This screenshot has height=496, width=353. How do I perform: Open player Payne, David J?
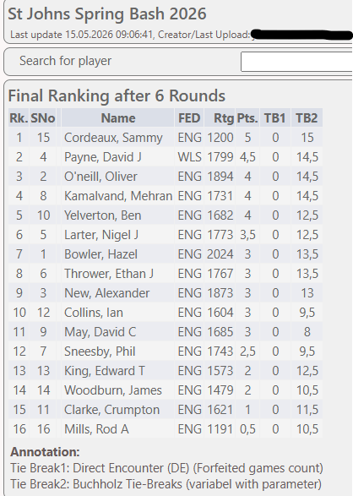tap(103, 157)
